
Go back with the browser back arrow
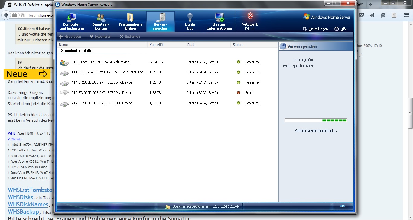(x=6, y=15)
